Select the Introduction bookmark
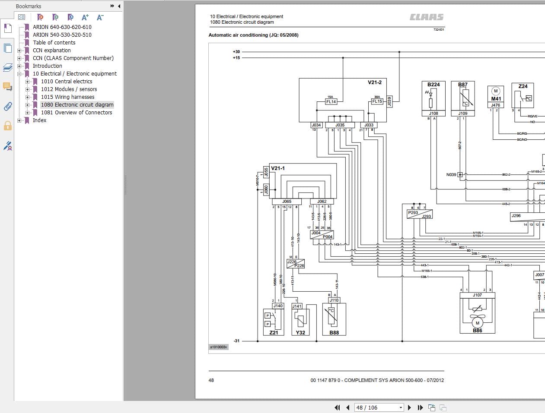This screenshot has height=413, width=545. 48,66
